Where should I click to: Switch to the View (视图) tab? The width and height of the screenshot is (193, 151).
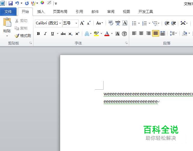(126, 12)
